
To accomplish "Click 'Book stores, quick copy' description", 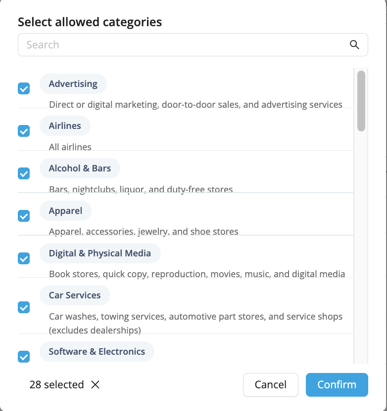I will [x=197, y=274].
